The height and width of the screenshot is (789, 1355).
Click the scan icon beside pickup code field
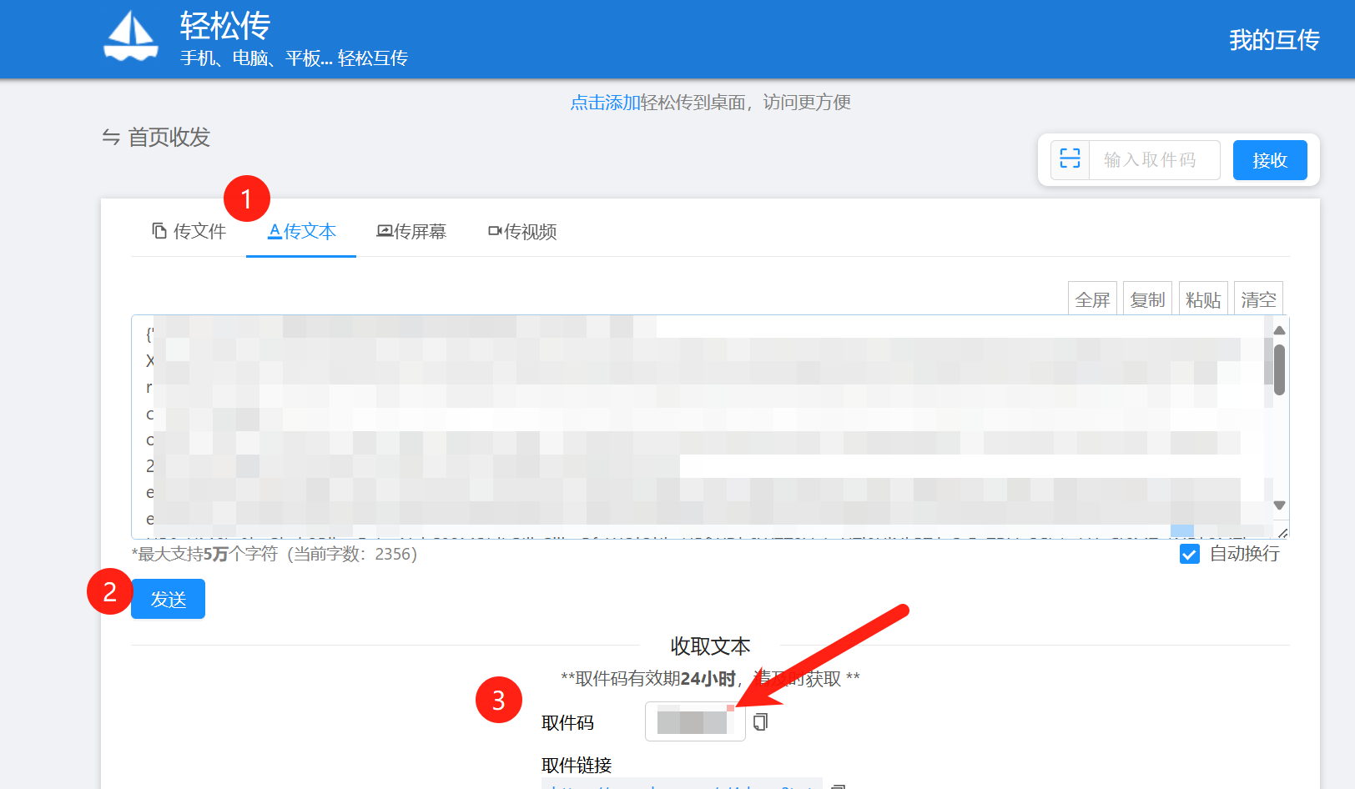click(1070, 159)
